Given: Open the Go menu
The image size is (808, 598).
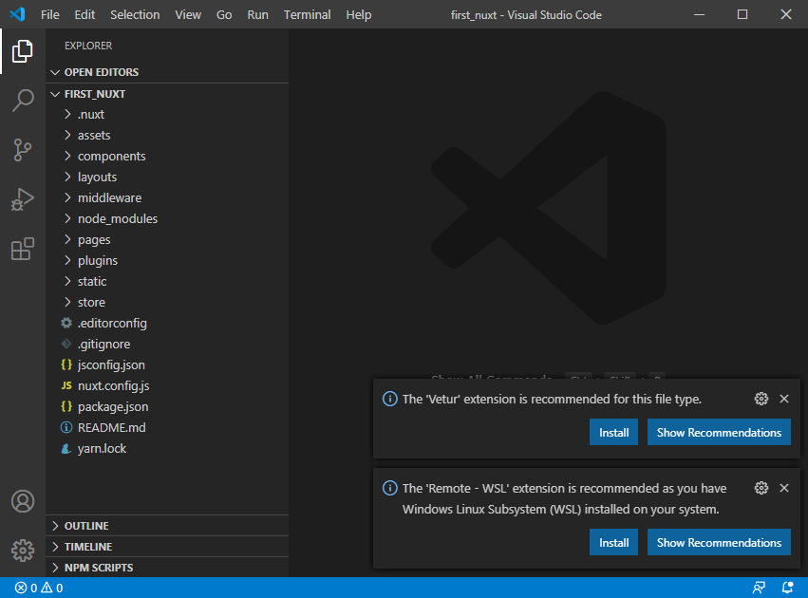Looking at the screenshot, I should [x=224, y=14].
